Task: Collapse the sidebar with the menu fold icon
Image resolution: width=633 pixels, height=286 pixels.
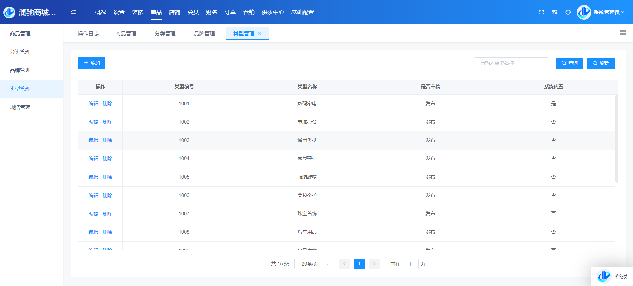Action: (x=73, y=12)
